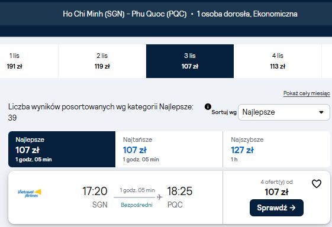Switch to the Najtańsze tab
The image size is (332, 227).
click(x=169, y=149)
